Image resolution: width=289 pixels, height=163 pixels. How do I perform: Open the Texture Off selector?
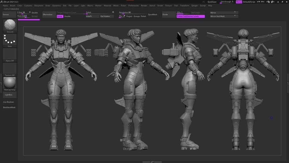(10, 69)
